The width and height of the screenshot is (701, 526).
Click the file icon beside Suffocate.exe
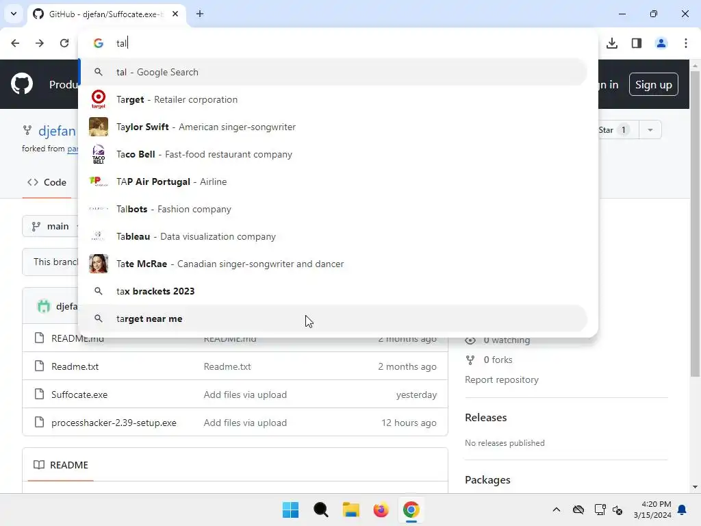click(39, 394)
